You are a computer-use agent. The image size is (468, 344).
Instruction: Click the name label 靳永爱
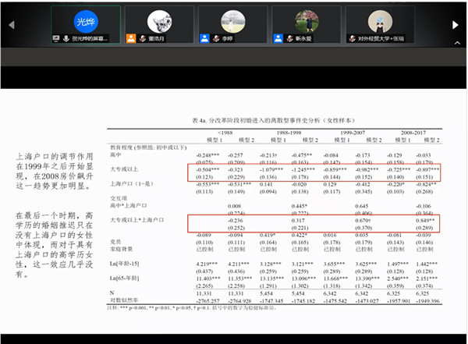[303, 37]
